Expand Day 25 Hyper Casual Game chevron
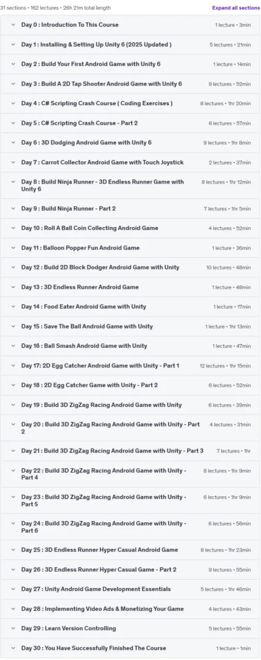 (x=13, y=550)
